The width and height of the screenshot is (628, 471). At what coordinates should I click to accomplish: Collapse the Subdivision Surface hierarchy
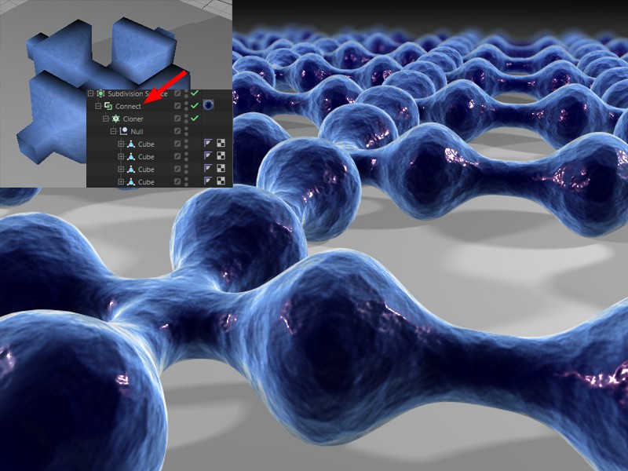coord(90,93)
